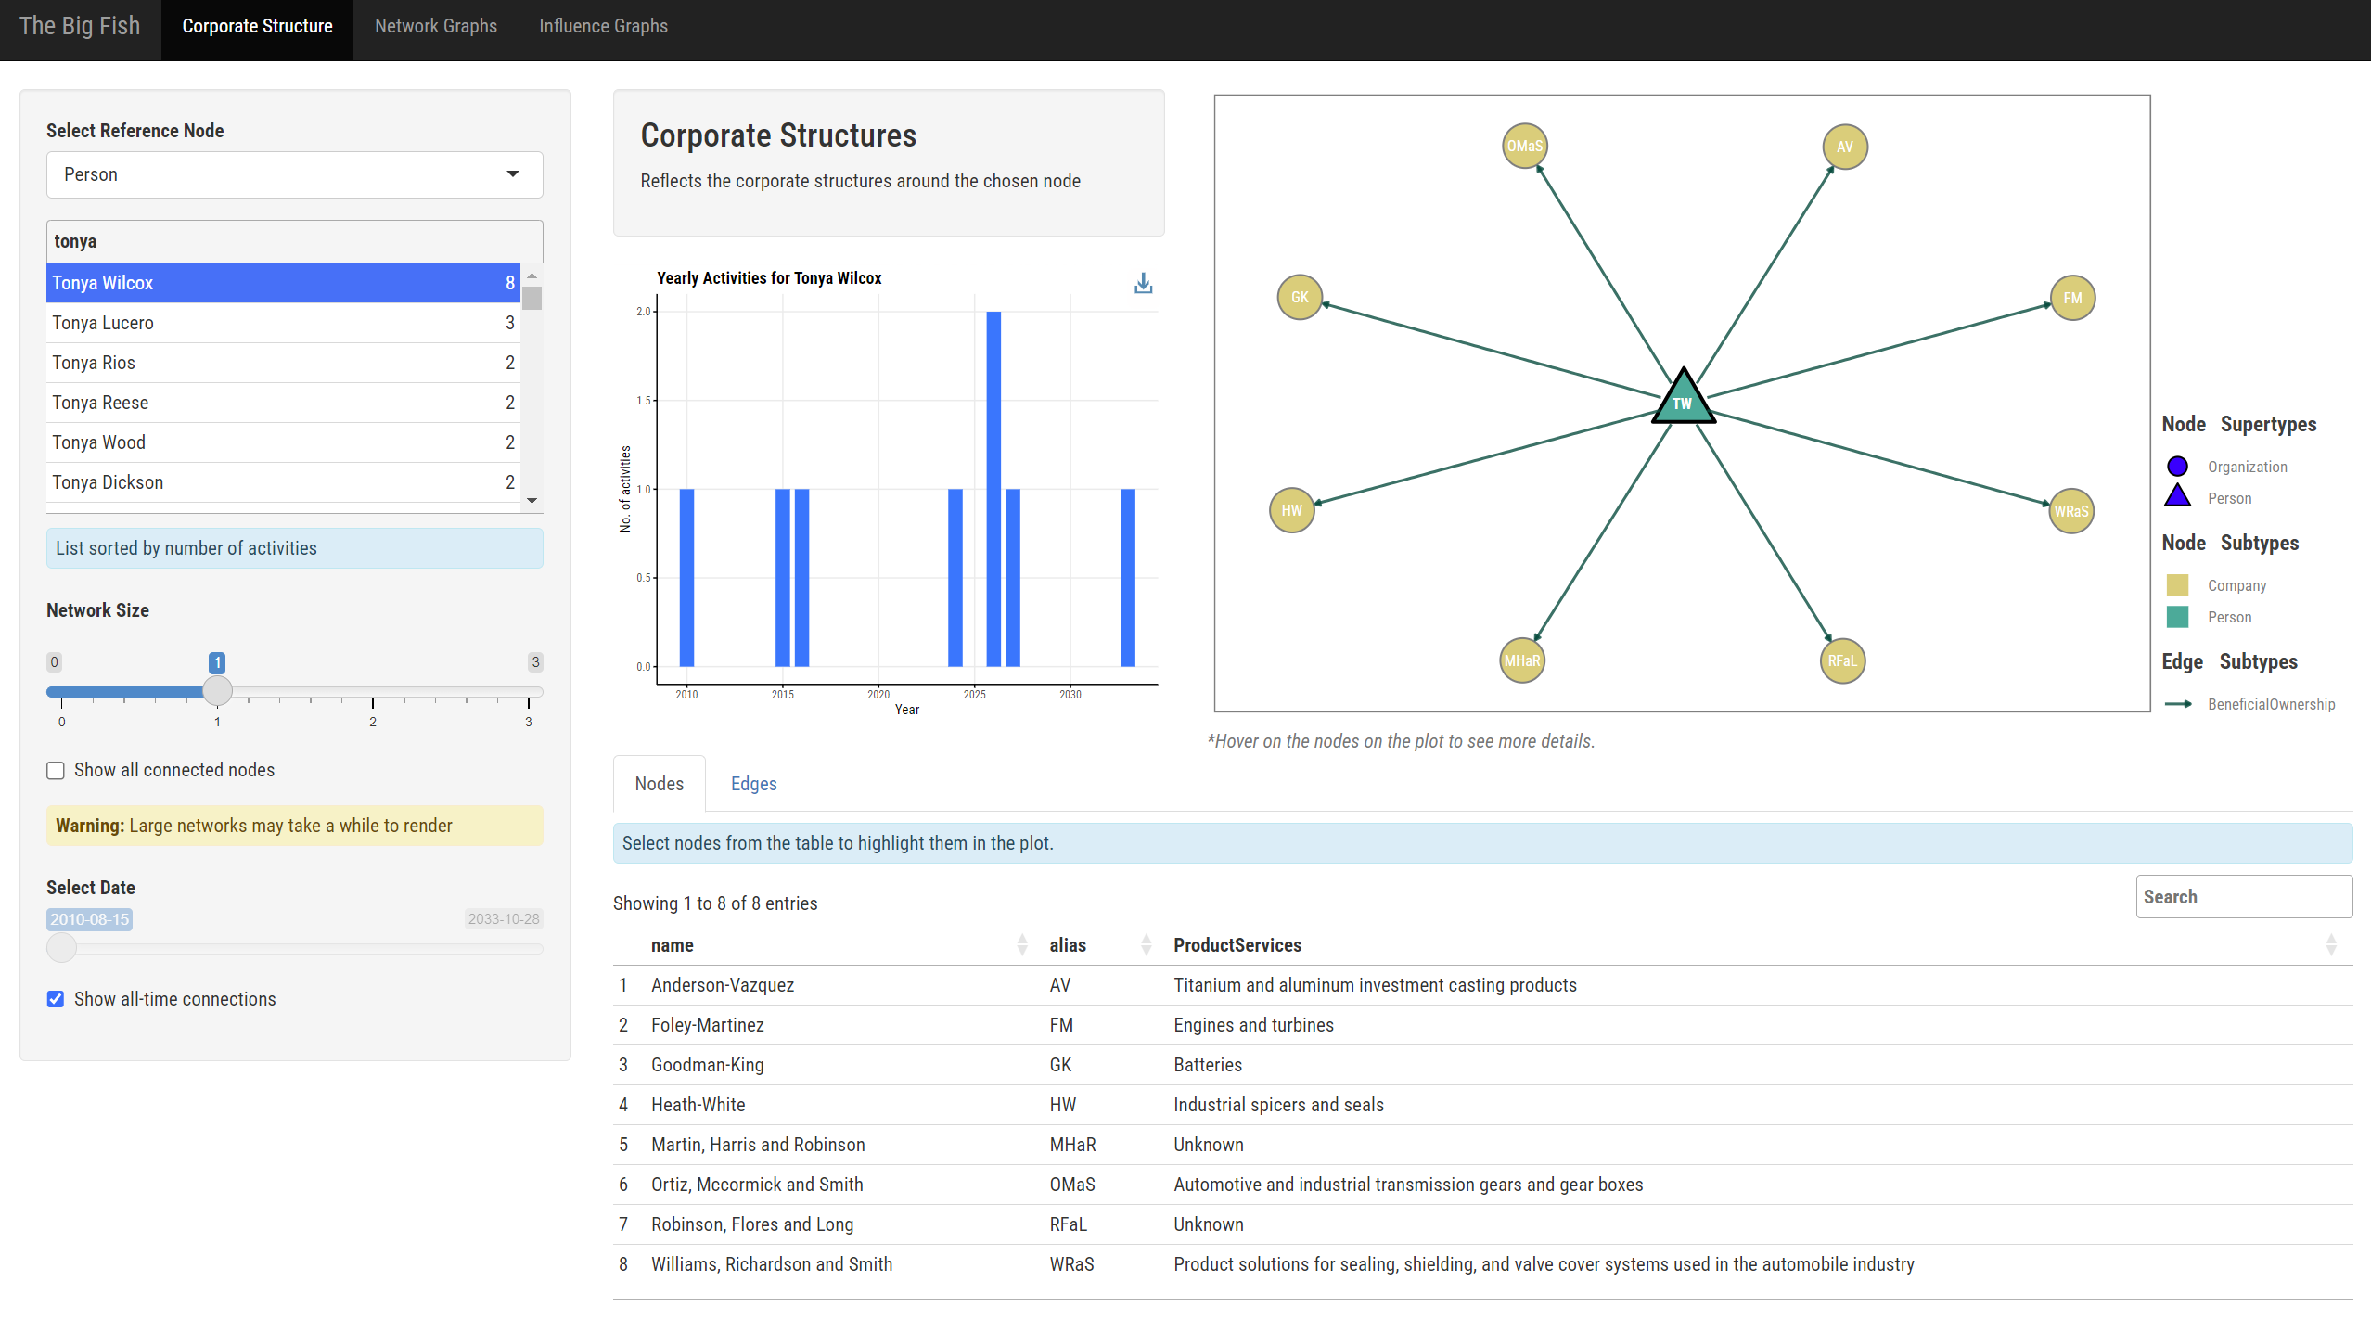
Task: Open the Person reference node dropdown
Action: (x=294, y=174)
